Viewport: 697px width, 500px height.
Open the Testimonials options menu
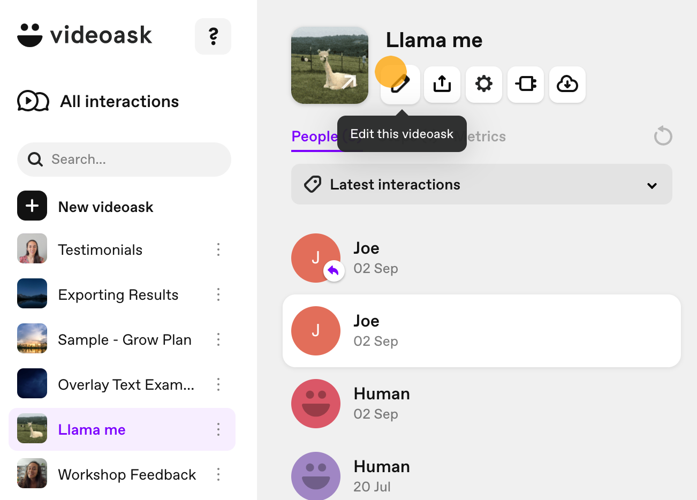(x=218, y=249)
